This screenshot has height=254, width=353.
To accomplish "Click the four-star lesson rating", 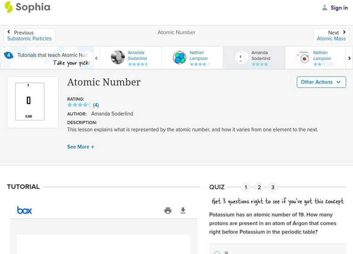I will pyautogui.click(x=80, y=105).
